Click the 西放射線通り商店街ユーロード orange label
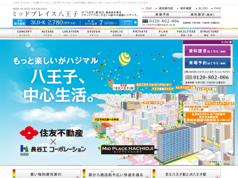 point(209,117)
